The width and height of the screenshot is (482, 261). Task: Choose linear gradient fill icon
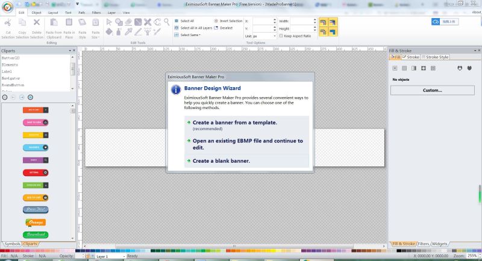[x=414, y=68]
